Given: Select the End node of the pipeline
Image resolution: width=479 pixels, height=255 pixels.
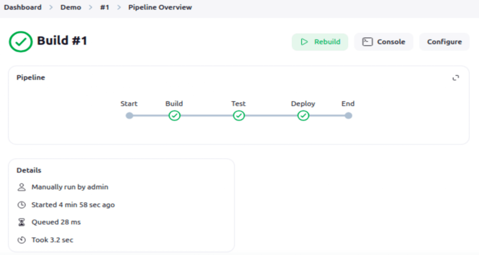Looking at the screenshot, I should [348, 115].
